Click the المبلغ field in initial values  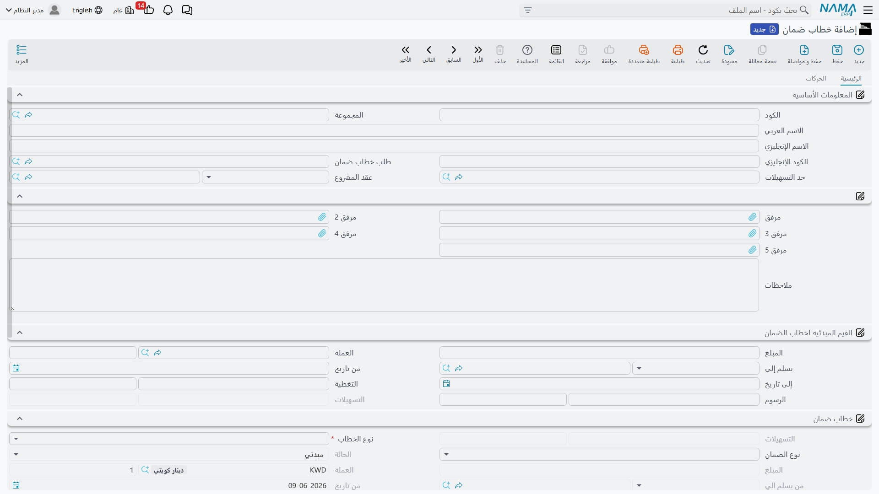click(x=599, y=353)
